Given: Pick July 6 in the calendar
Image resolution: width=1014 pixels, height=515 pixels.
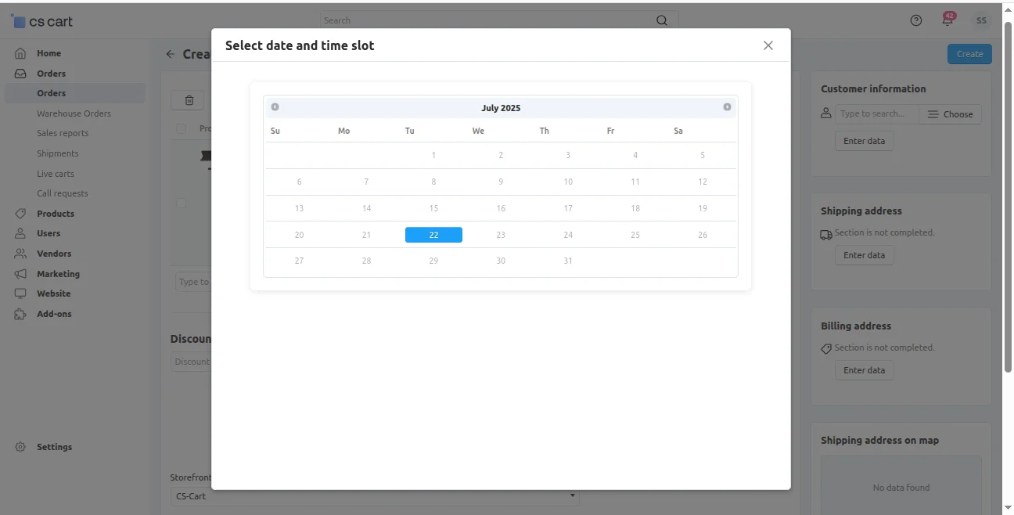Looking at the screenshot, I should [299, 182].
